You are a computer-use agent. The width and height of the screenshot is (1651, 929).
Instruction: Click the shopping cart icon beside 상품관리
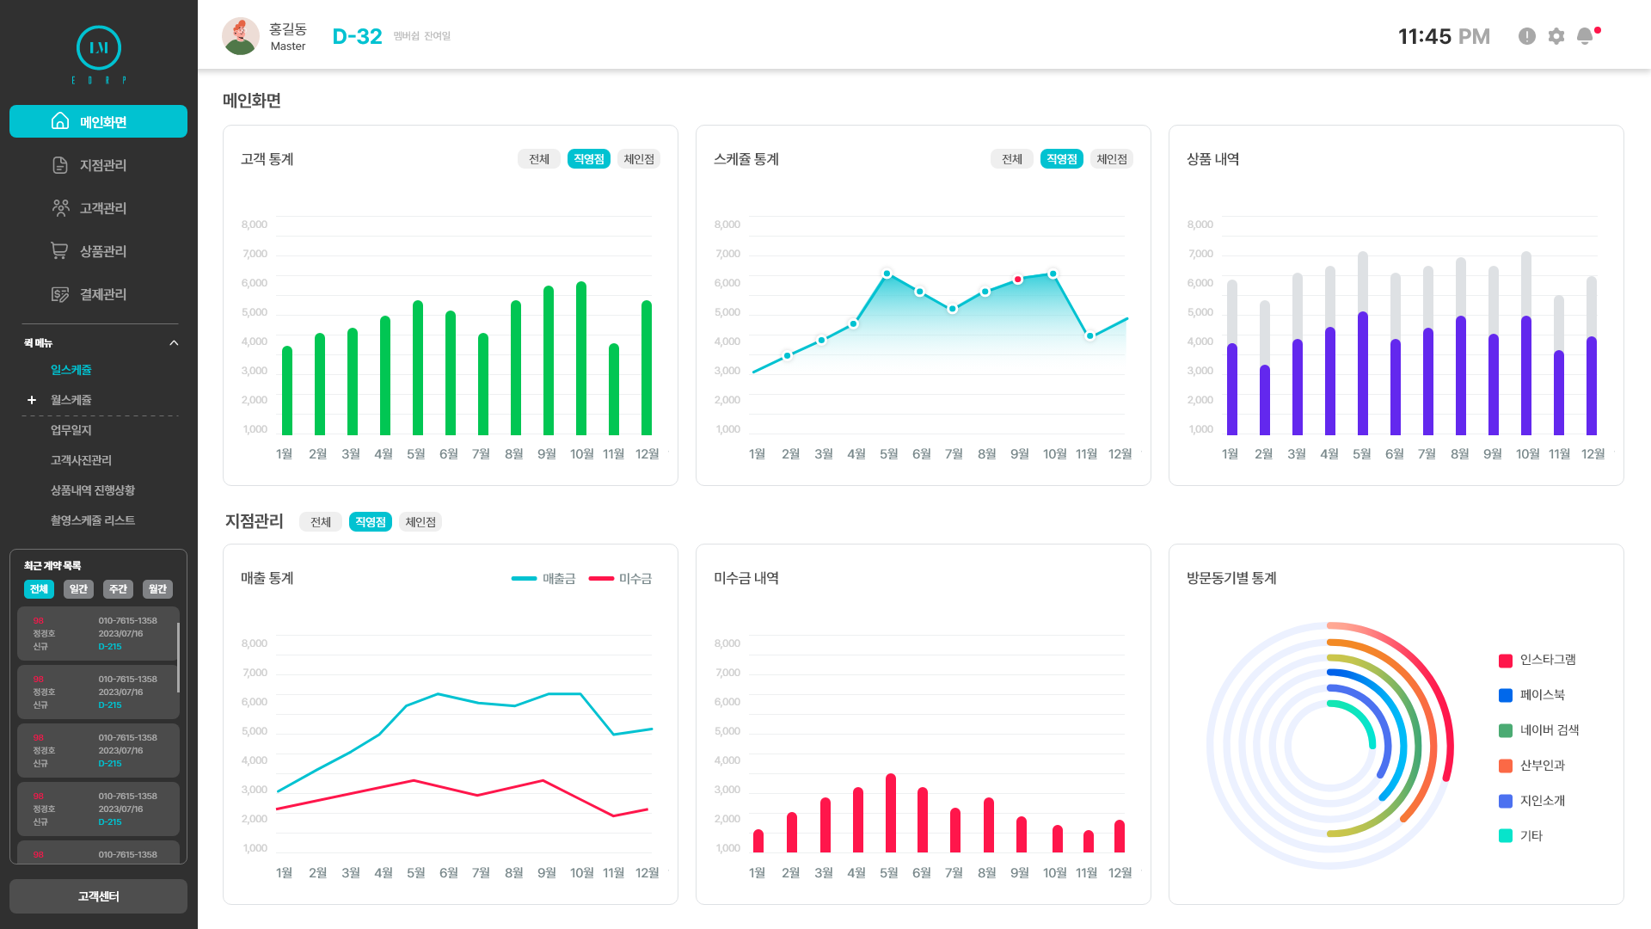(59, 251)
